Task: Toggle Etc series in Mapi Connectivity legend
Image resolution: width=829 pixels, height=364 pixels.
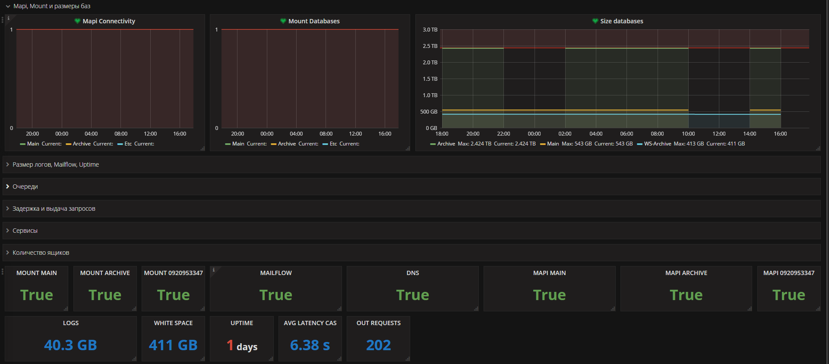Action: pyautogui.click(x=128, y=144)
